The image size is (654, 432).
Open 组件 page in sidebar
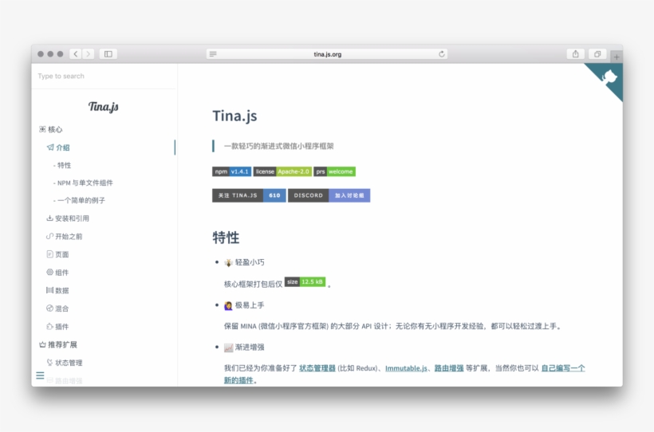pos(57,272)
